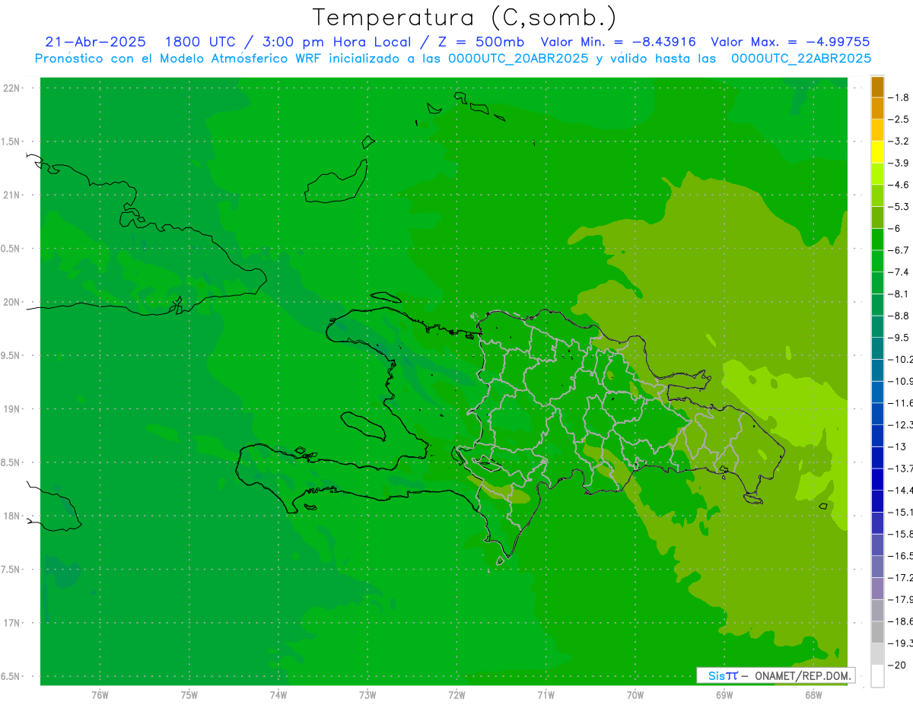Screen dimensions: 913x705
Task: Click the date '21-Abr-2025' in the header
Action: click(x=95, y=42)
